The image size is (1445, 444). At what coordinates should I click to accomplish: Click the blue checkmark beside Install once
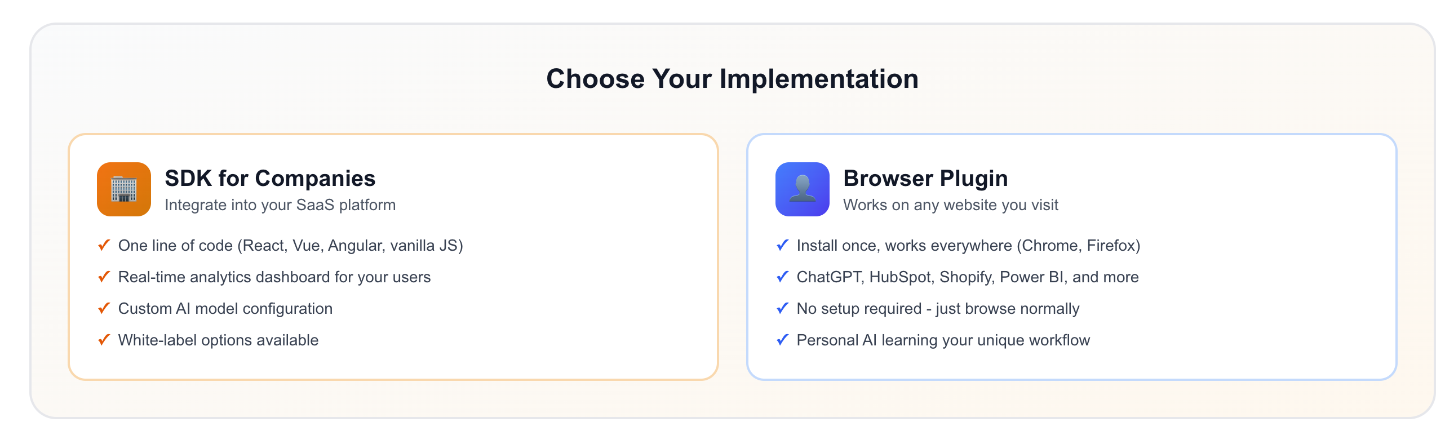(783, 245)
